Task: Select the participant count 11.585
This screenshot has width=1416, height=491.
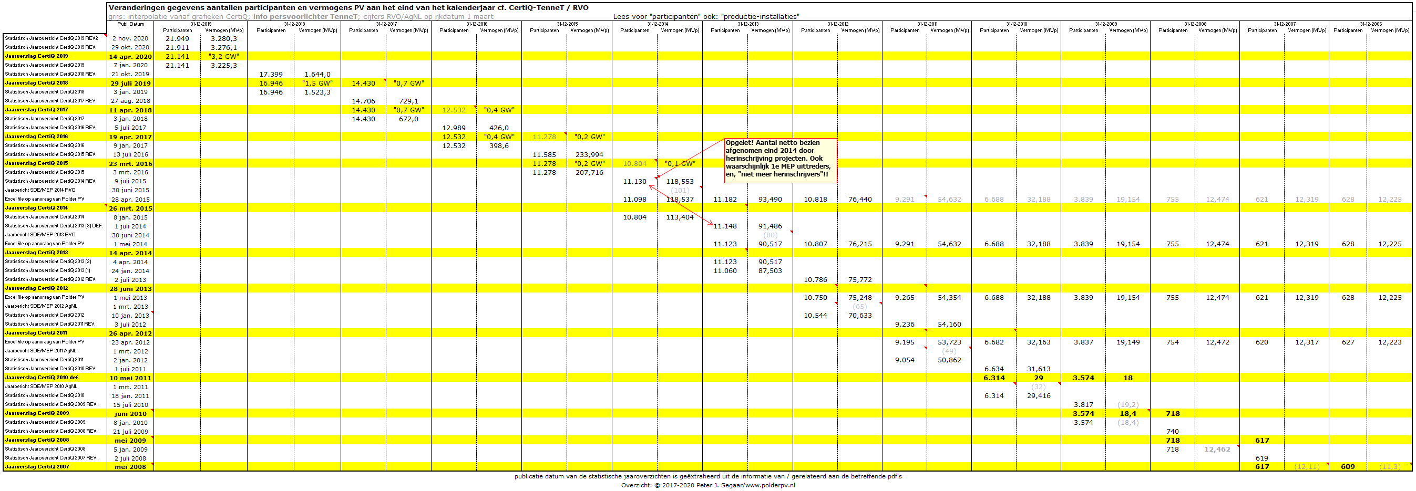Action: click(544, 155)
